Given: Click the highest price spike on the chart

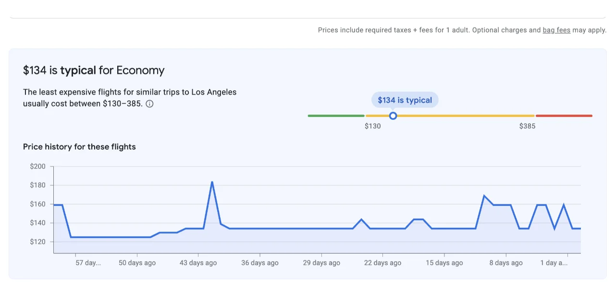Looking at the screenshot, I should point(212,182).
